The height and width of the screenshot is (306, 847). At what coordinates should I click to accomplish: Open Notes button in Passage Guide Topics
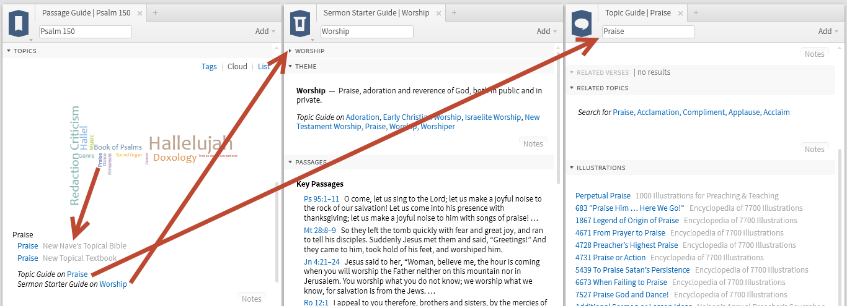pos(252,299)
